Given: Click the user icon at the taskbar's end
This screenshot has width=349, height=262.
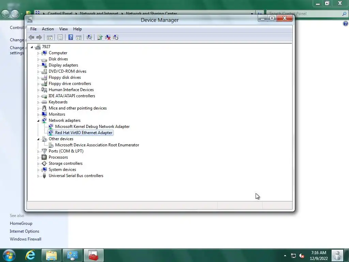Looking at the screenshot, I should pyautogui.click(x=337, y=255).
